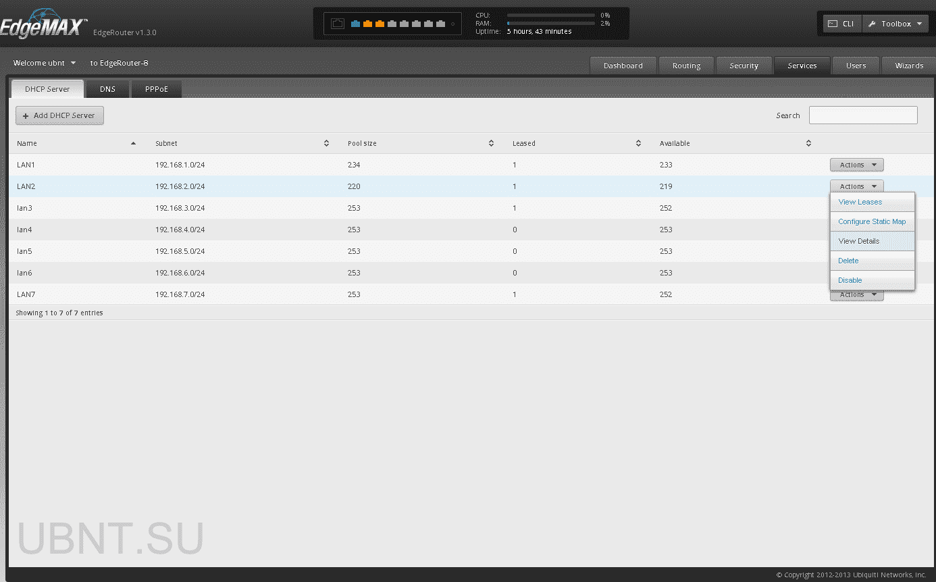
Task: Click inside the Search field
Action: coord(863,115)
